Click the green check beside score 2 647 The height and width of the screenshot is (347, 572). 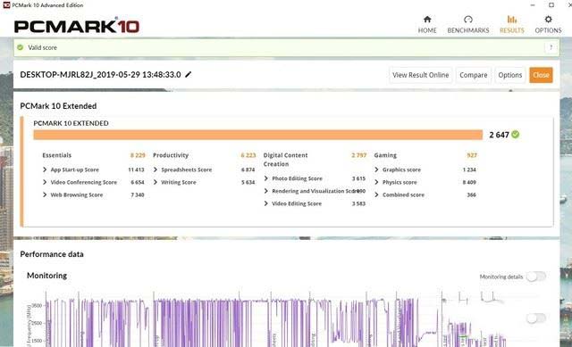coord(515,135)
